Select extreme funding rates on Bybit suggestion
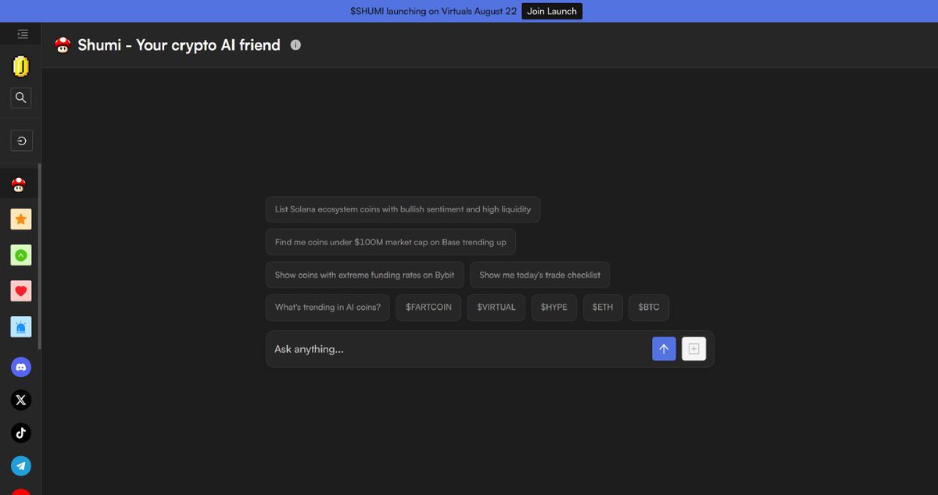 tap(365, 275)
